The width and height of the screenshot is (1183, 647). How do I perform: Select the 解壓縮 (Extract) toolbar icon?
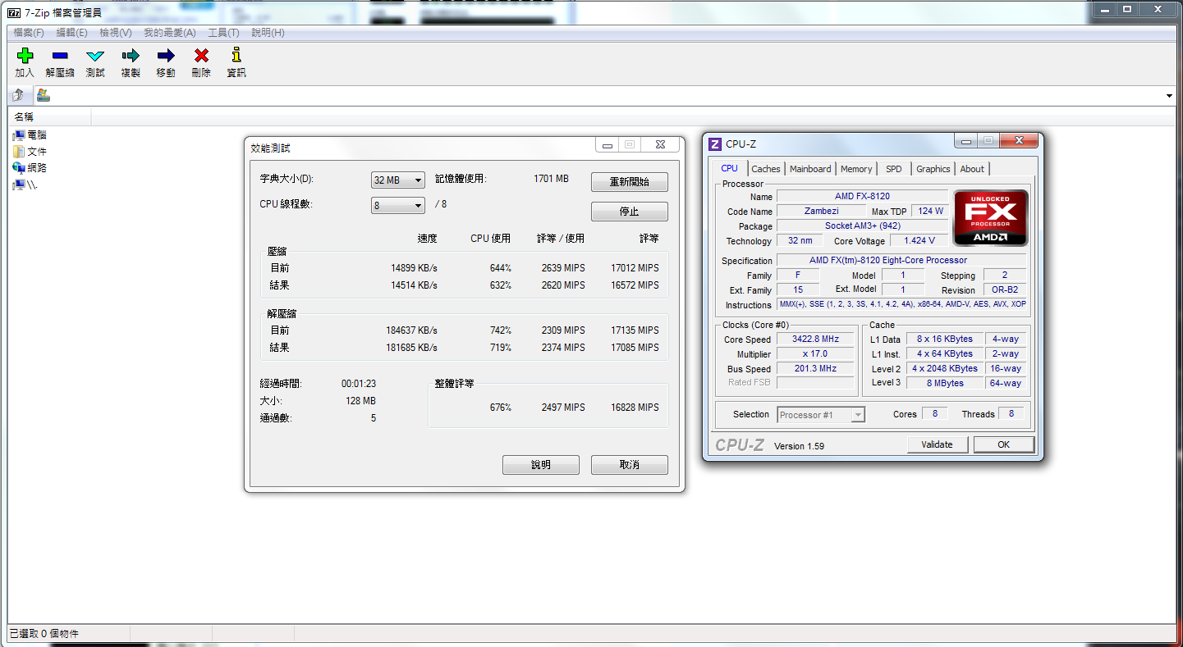pos(60,56)
